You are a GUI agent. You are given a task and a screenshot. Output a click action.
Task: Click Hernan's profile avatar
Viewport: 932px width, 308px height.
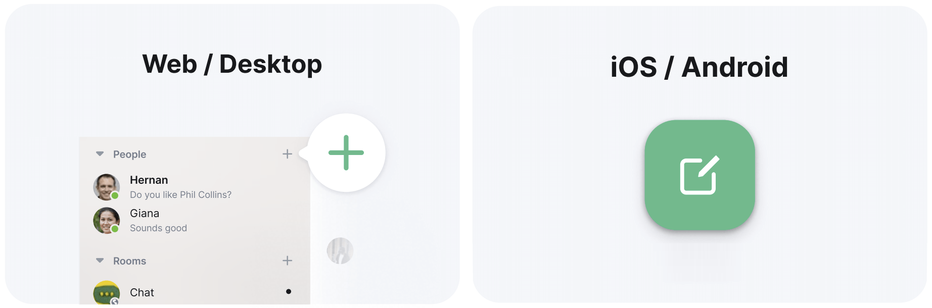(106, 187)
